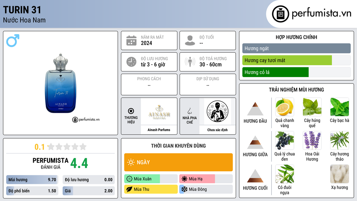Click the Chưa xác định perfumer label
Screen dimensions: 357x201
tap(218, 130)
